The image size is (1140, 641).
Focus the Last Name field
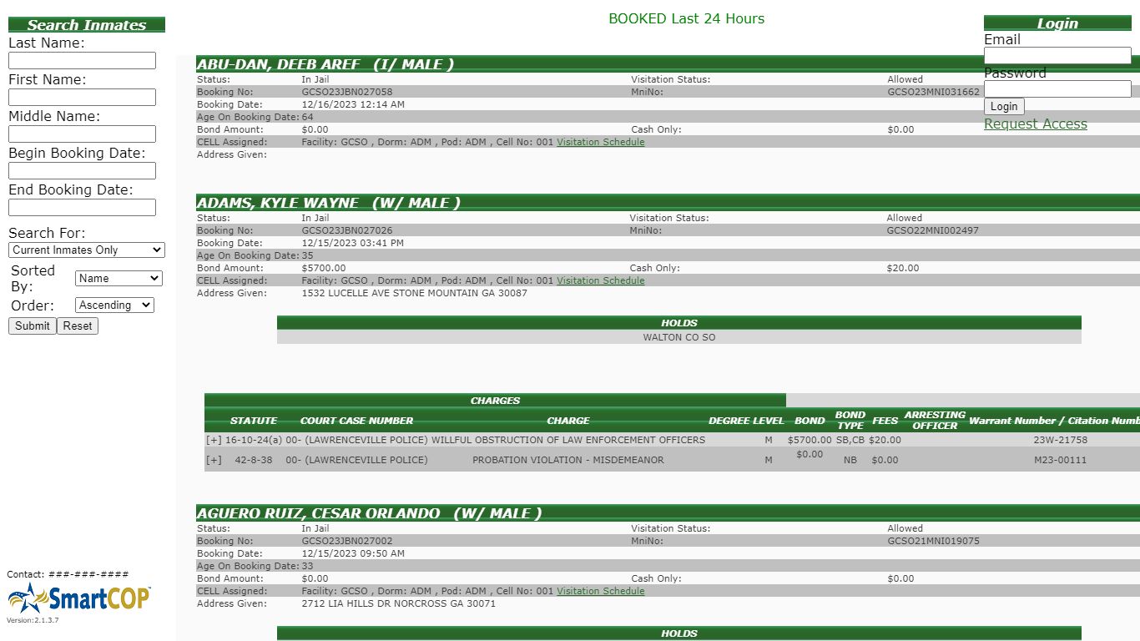pyautogui.click(x=82, y=60)
